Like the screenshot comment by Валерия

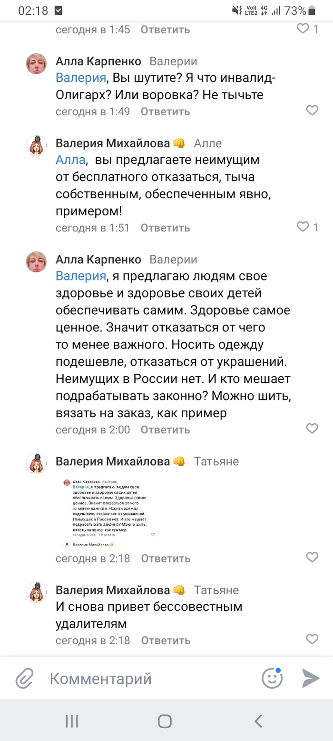312,557
